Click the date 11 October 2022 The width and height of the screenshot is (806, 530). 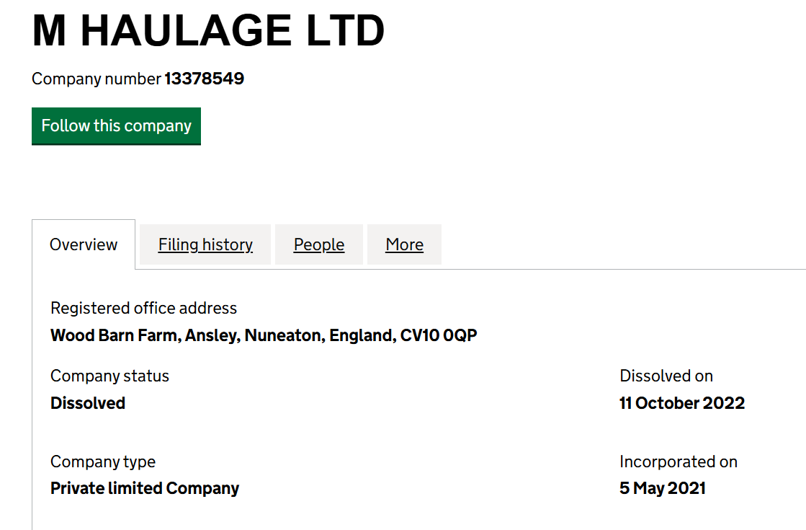click(x=682, y=403)
